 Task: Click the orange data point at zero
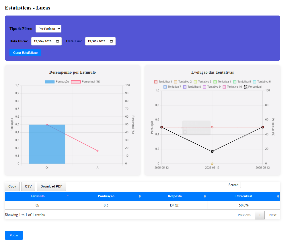click(x=212, y=164)
